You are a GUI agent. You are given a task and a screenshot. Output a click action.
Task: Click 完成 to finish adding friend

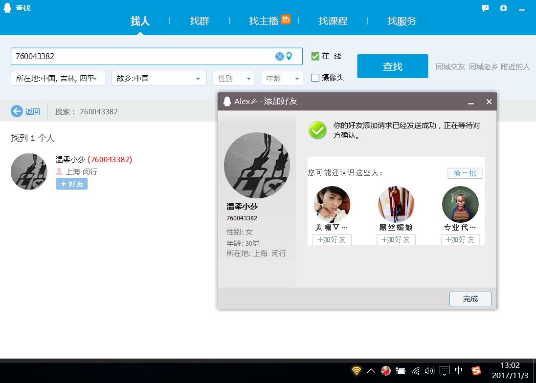[470, 299]
